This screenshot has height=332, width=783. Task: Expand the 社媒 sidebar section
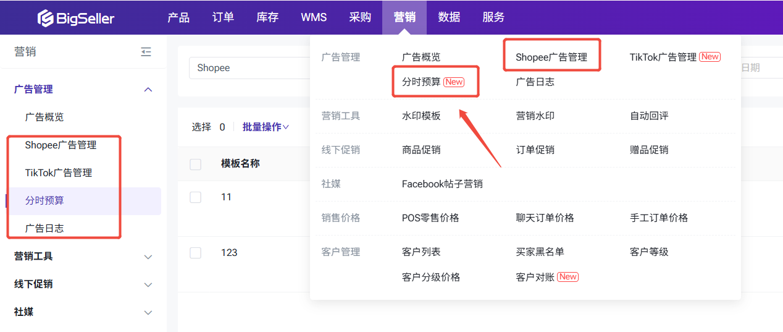tap(148, 312)
